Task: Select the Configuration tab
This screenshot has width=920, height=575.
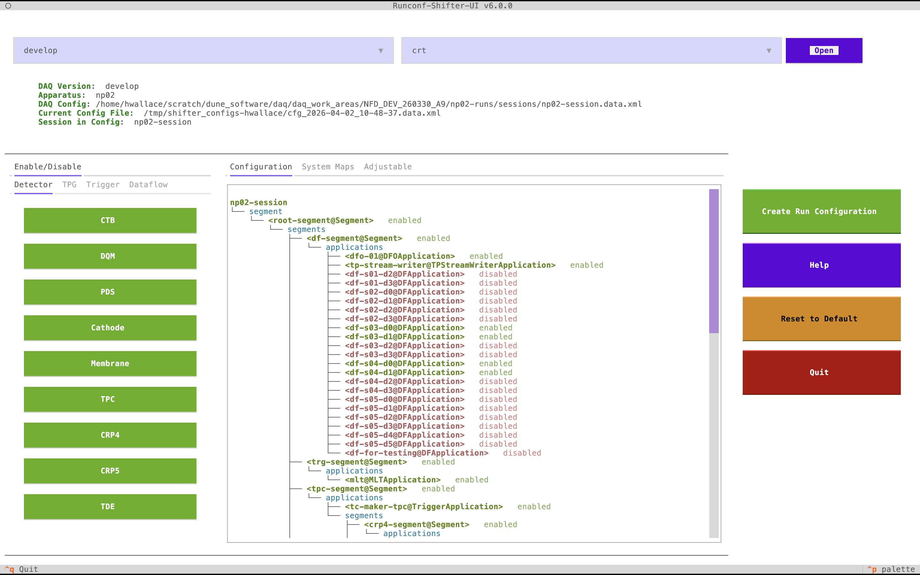Action: pyautogui.click(x=261, y=166)
